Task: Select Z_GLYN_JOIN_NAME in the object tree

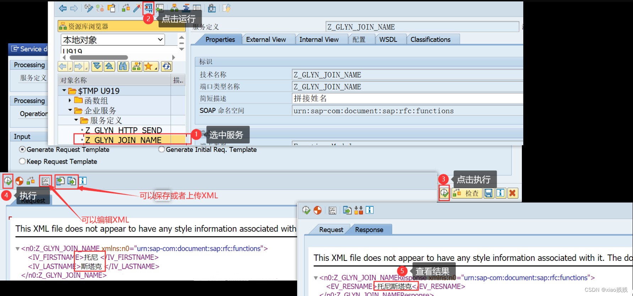Action: [123, 140]
